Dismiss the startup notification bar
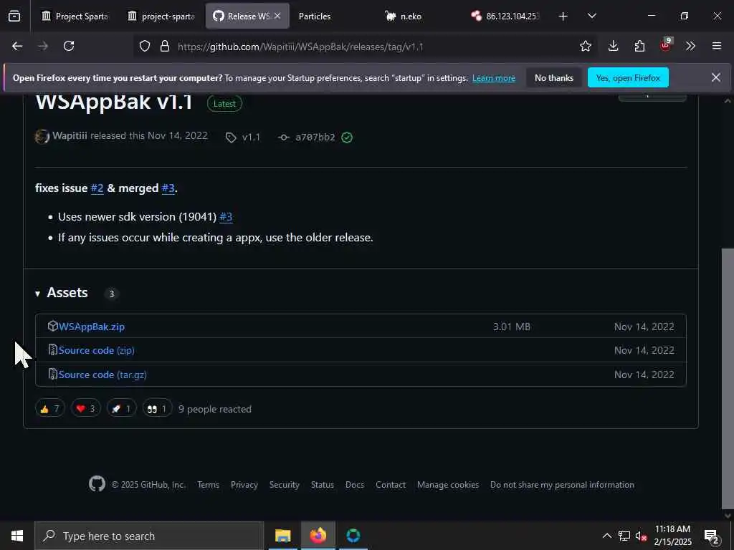This screenshot has height=550, width=734. (x=716, y=77)
